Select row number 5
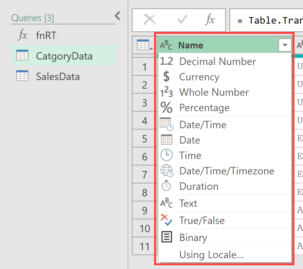The width and height of the screenshot is (303, 269). (145, 139)
